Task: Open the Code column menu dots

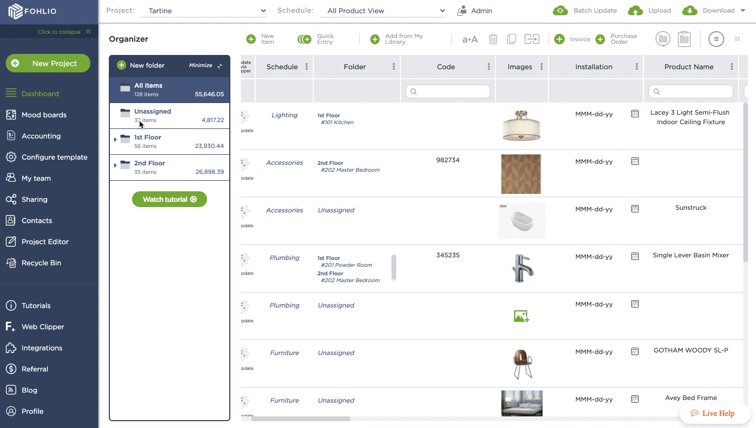Action: (489, 67)
